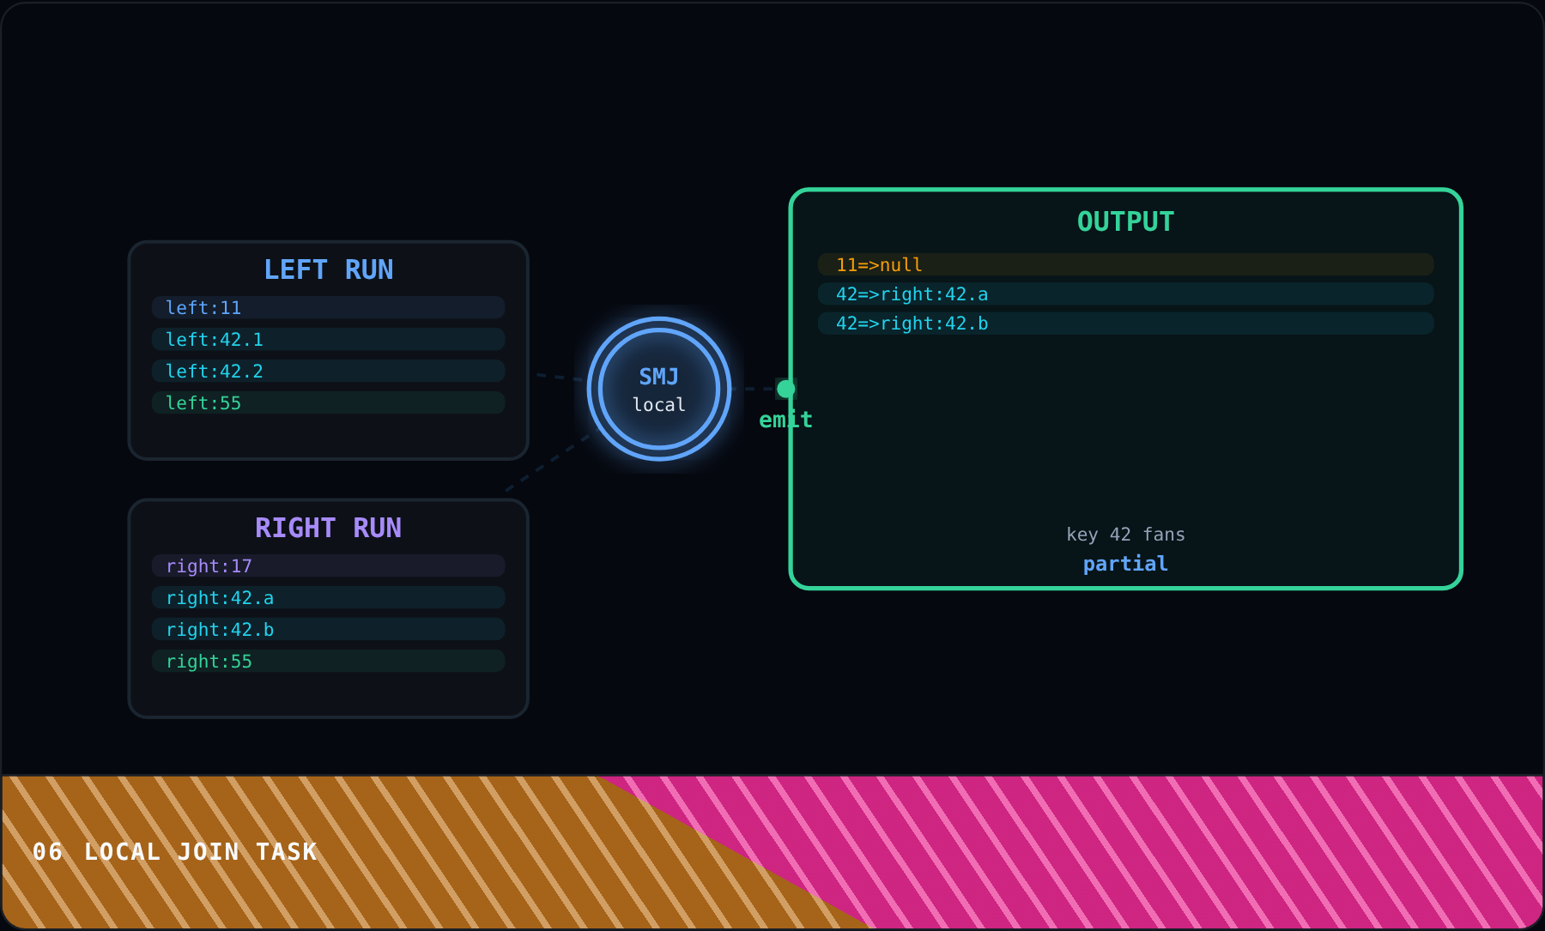Click the 11=>null output row
The height and width of the screenshot is (931, 1545).
click(x=1125, y=264)
